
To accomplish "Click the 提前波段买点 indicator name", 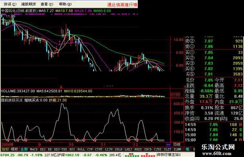I will click(x=12, y=100).
